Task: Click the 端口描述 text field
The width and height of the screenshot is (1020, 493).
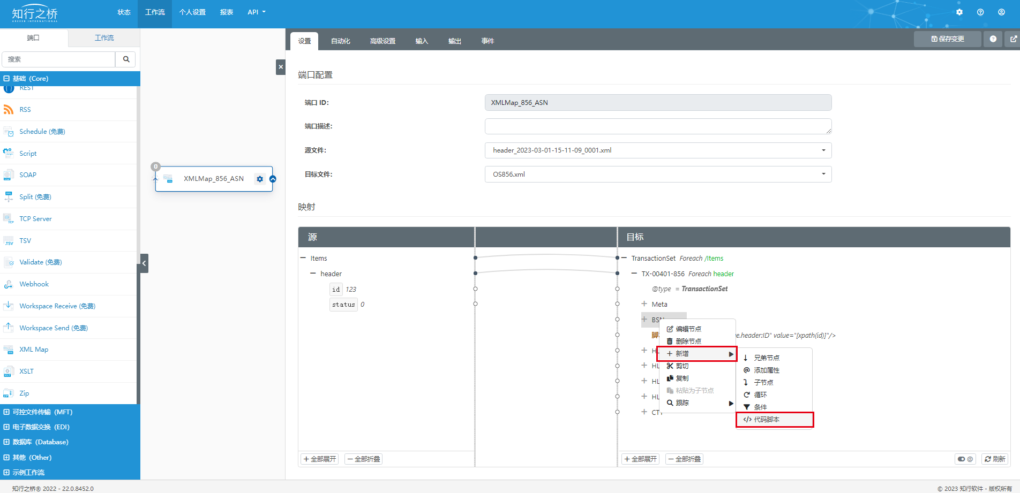Action: coord(658,126)
